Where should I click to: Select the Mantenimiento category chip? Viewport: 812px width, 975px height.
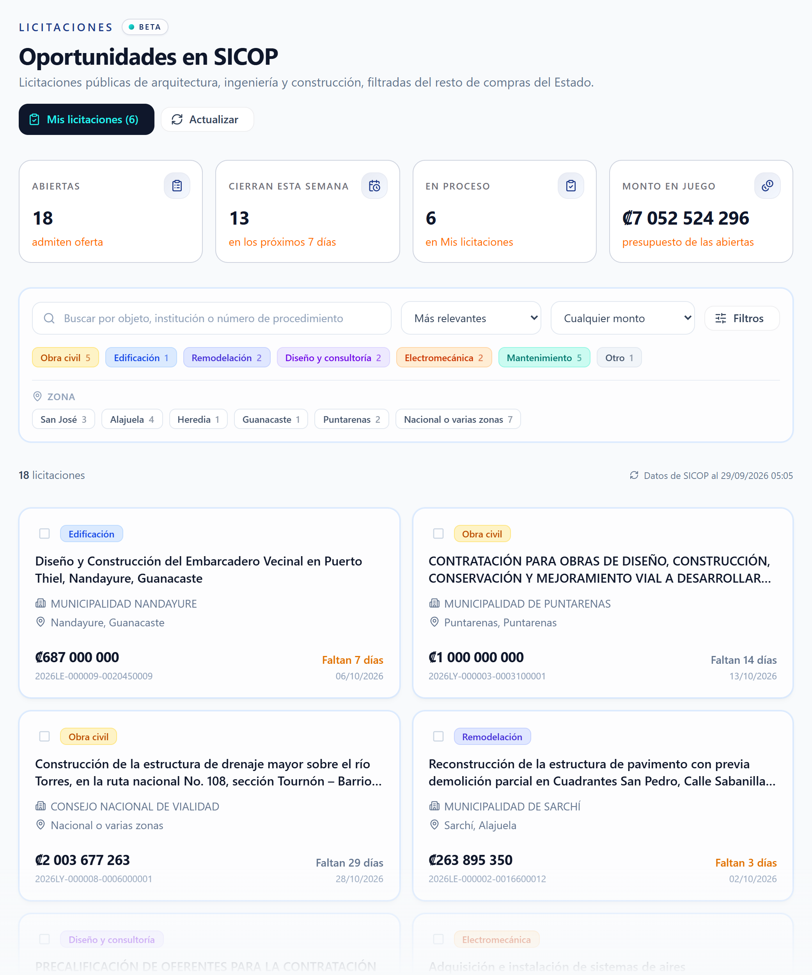[x=544, y=358]
